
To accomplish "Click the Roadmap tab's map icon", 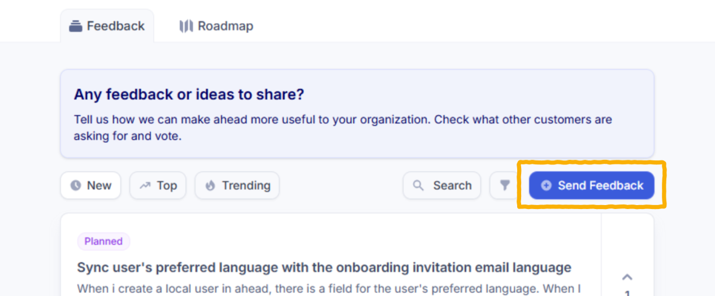I will tap(186, 26).
